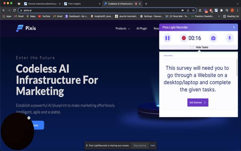
Task: Hide the screen sharing notification bar
Action: (153, 145)
